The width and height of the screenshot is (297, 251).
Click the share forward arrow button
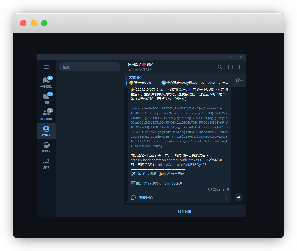(x=238, y=198)
